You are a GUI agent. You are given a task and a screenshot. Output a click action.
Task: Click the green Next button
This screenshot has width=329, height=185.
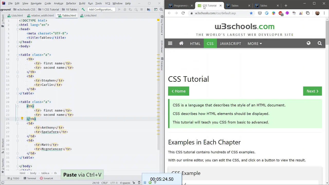313,91
